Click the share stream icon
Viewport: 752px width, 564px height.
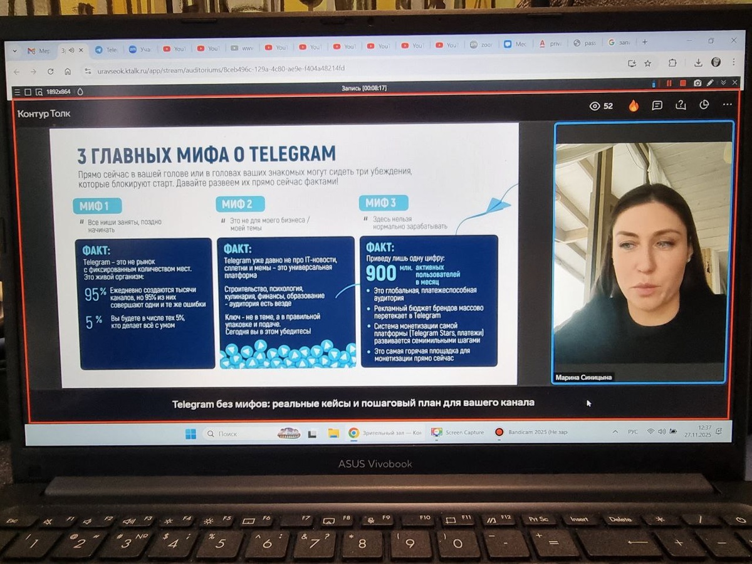pos(681,105)
